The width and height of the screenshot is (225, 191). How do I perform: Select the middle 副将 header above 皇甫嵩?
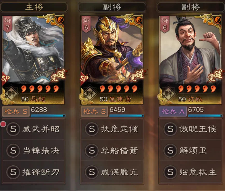(112, 7)
